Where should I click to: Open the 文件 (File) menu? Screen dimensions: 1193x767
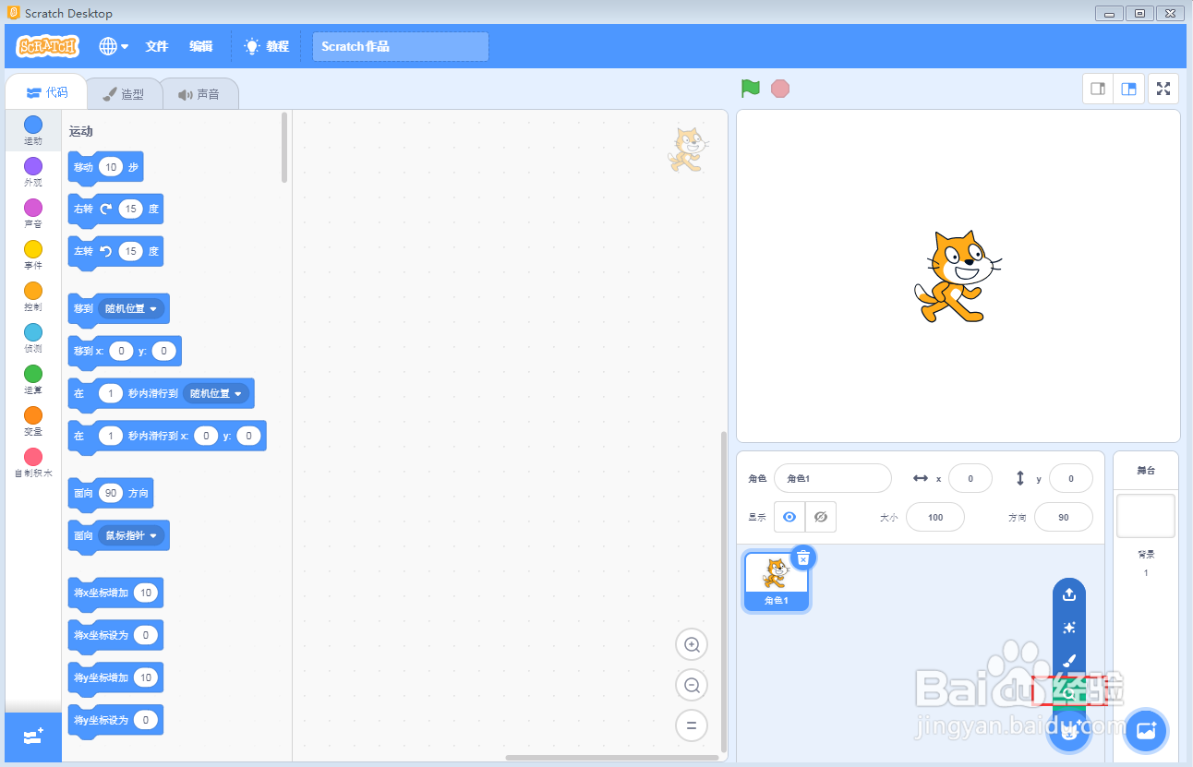click(x=157, y=45)
